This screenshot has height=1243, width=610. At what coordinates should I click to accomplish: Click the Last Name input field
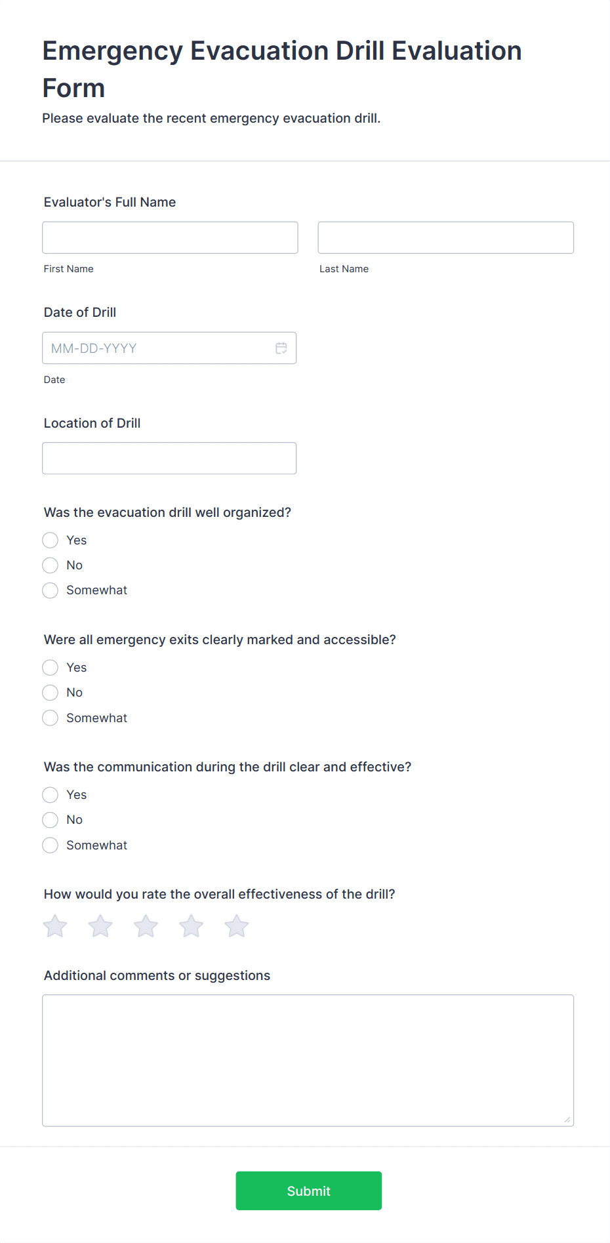pos(445,237)
